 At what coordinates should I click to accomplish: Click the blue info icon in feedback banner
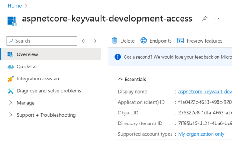pyautogui.click(x=118, y=57)
